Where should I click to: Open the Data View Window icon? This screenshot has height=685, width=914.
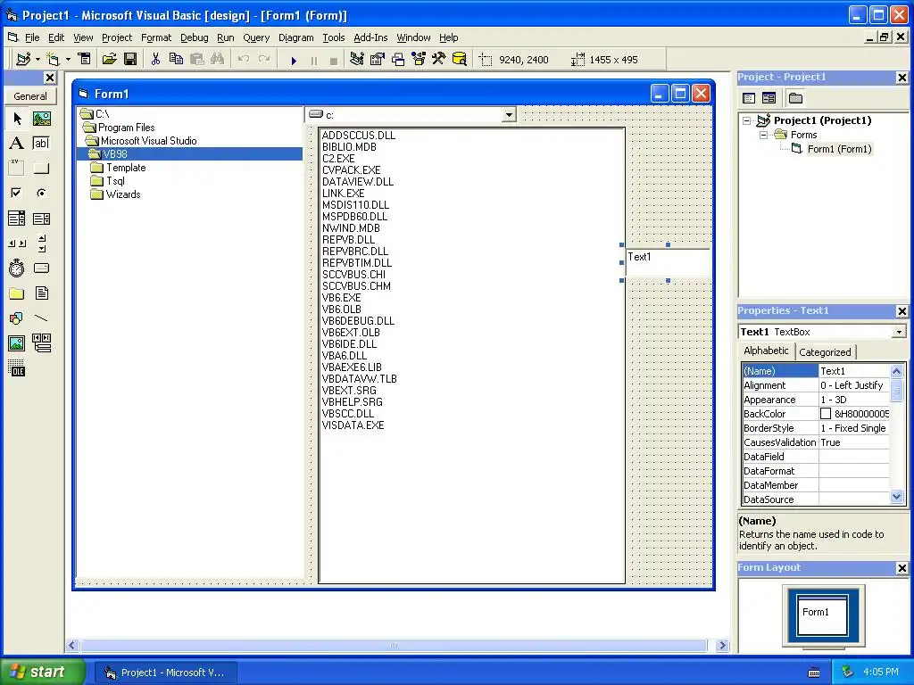click(x=460, y=59)
